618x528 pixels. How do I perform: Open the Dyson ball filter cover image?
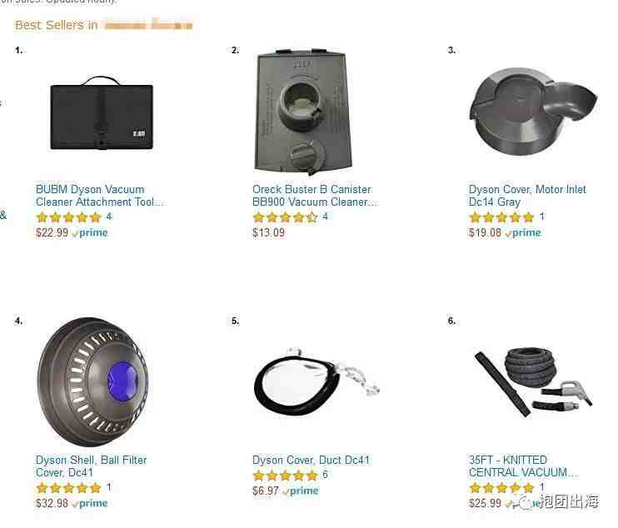point(93,381)
